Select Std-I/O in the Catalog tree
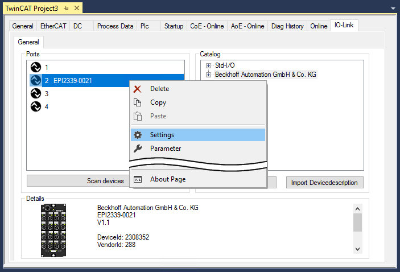This screenshot has width=400, height=272. tap(225, 65)
